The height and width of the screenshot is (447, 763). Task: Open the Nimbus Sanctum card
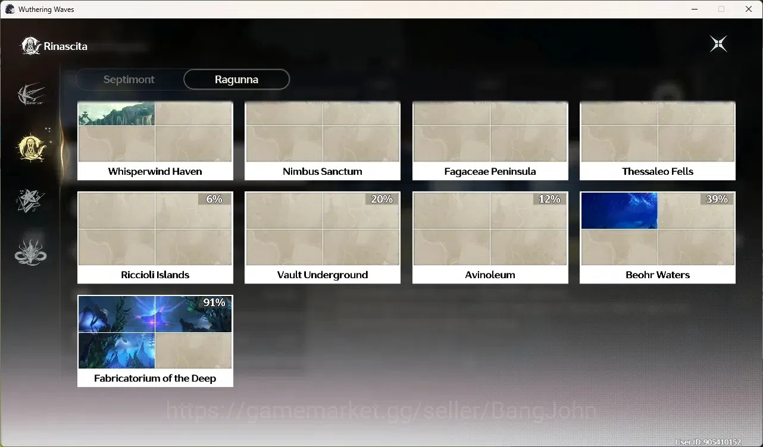tap(323, 141)
